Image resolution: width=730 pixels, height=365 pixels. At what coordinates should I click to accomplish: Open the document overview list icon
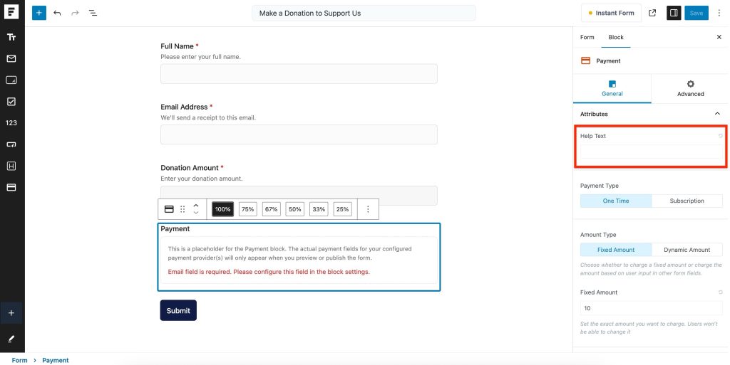[x=93, y=13]
